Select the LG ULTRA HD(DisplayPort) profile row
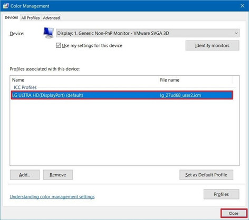This screenshot has height=220, width=249. 122,95
